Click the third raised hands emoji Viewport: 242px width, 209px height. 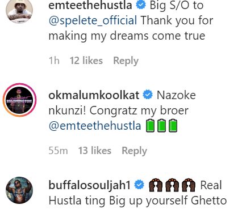click(x=189, y=185)
